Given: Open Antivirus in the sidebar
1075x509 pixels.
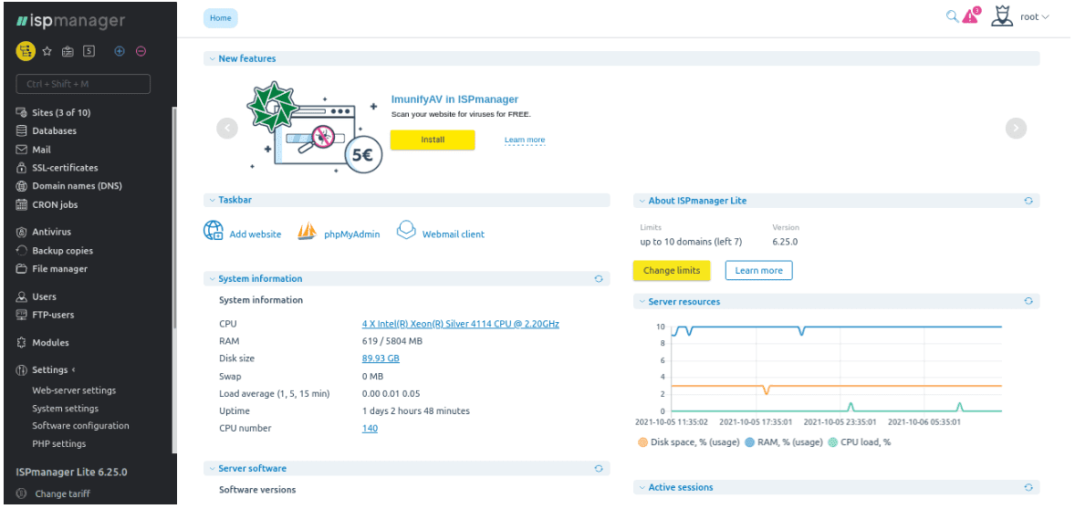Looking at the screenshot, I should [x=43, y=233].
